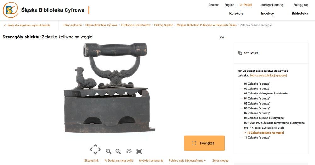
Task: Activate the 360 rotation icon
Action: (129, 151)
